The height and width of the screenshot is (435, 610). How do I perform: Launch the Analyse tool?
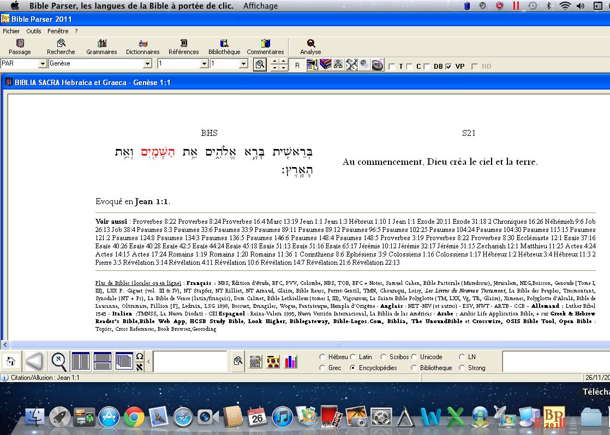(310, 47)
